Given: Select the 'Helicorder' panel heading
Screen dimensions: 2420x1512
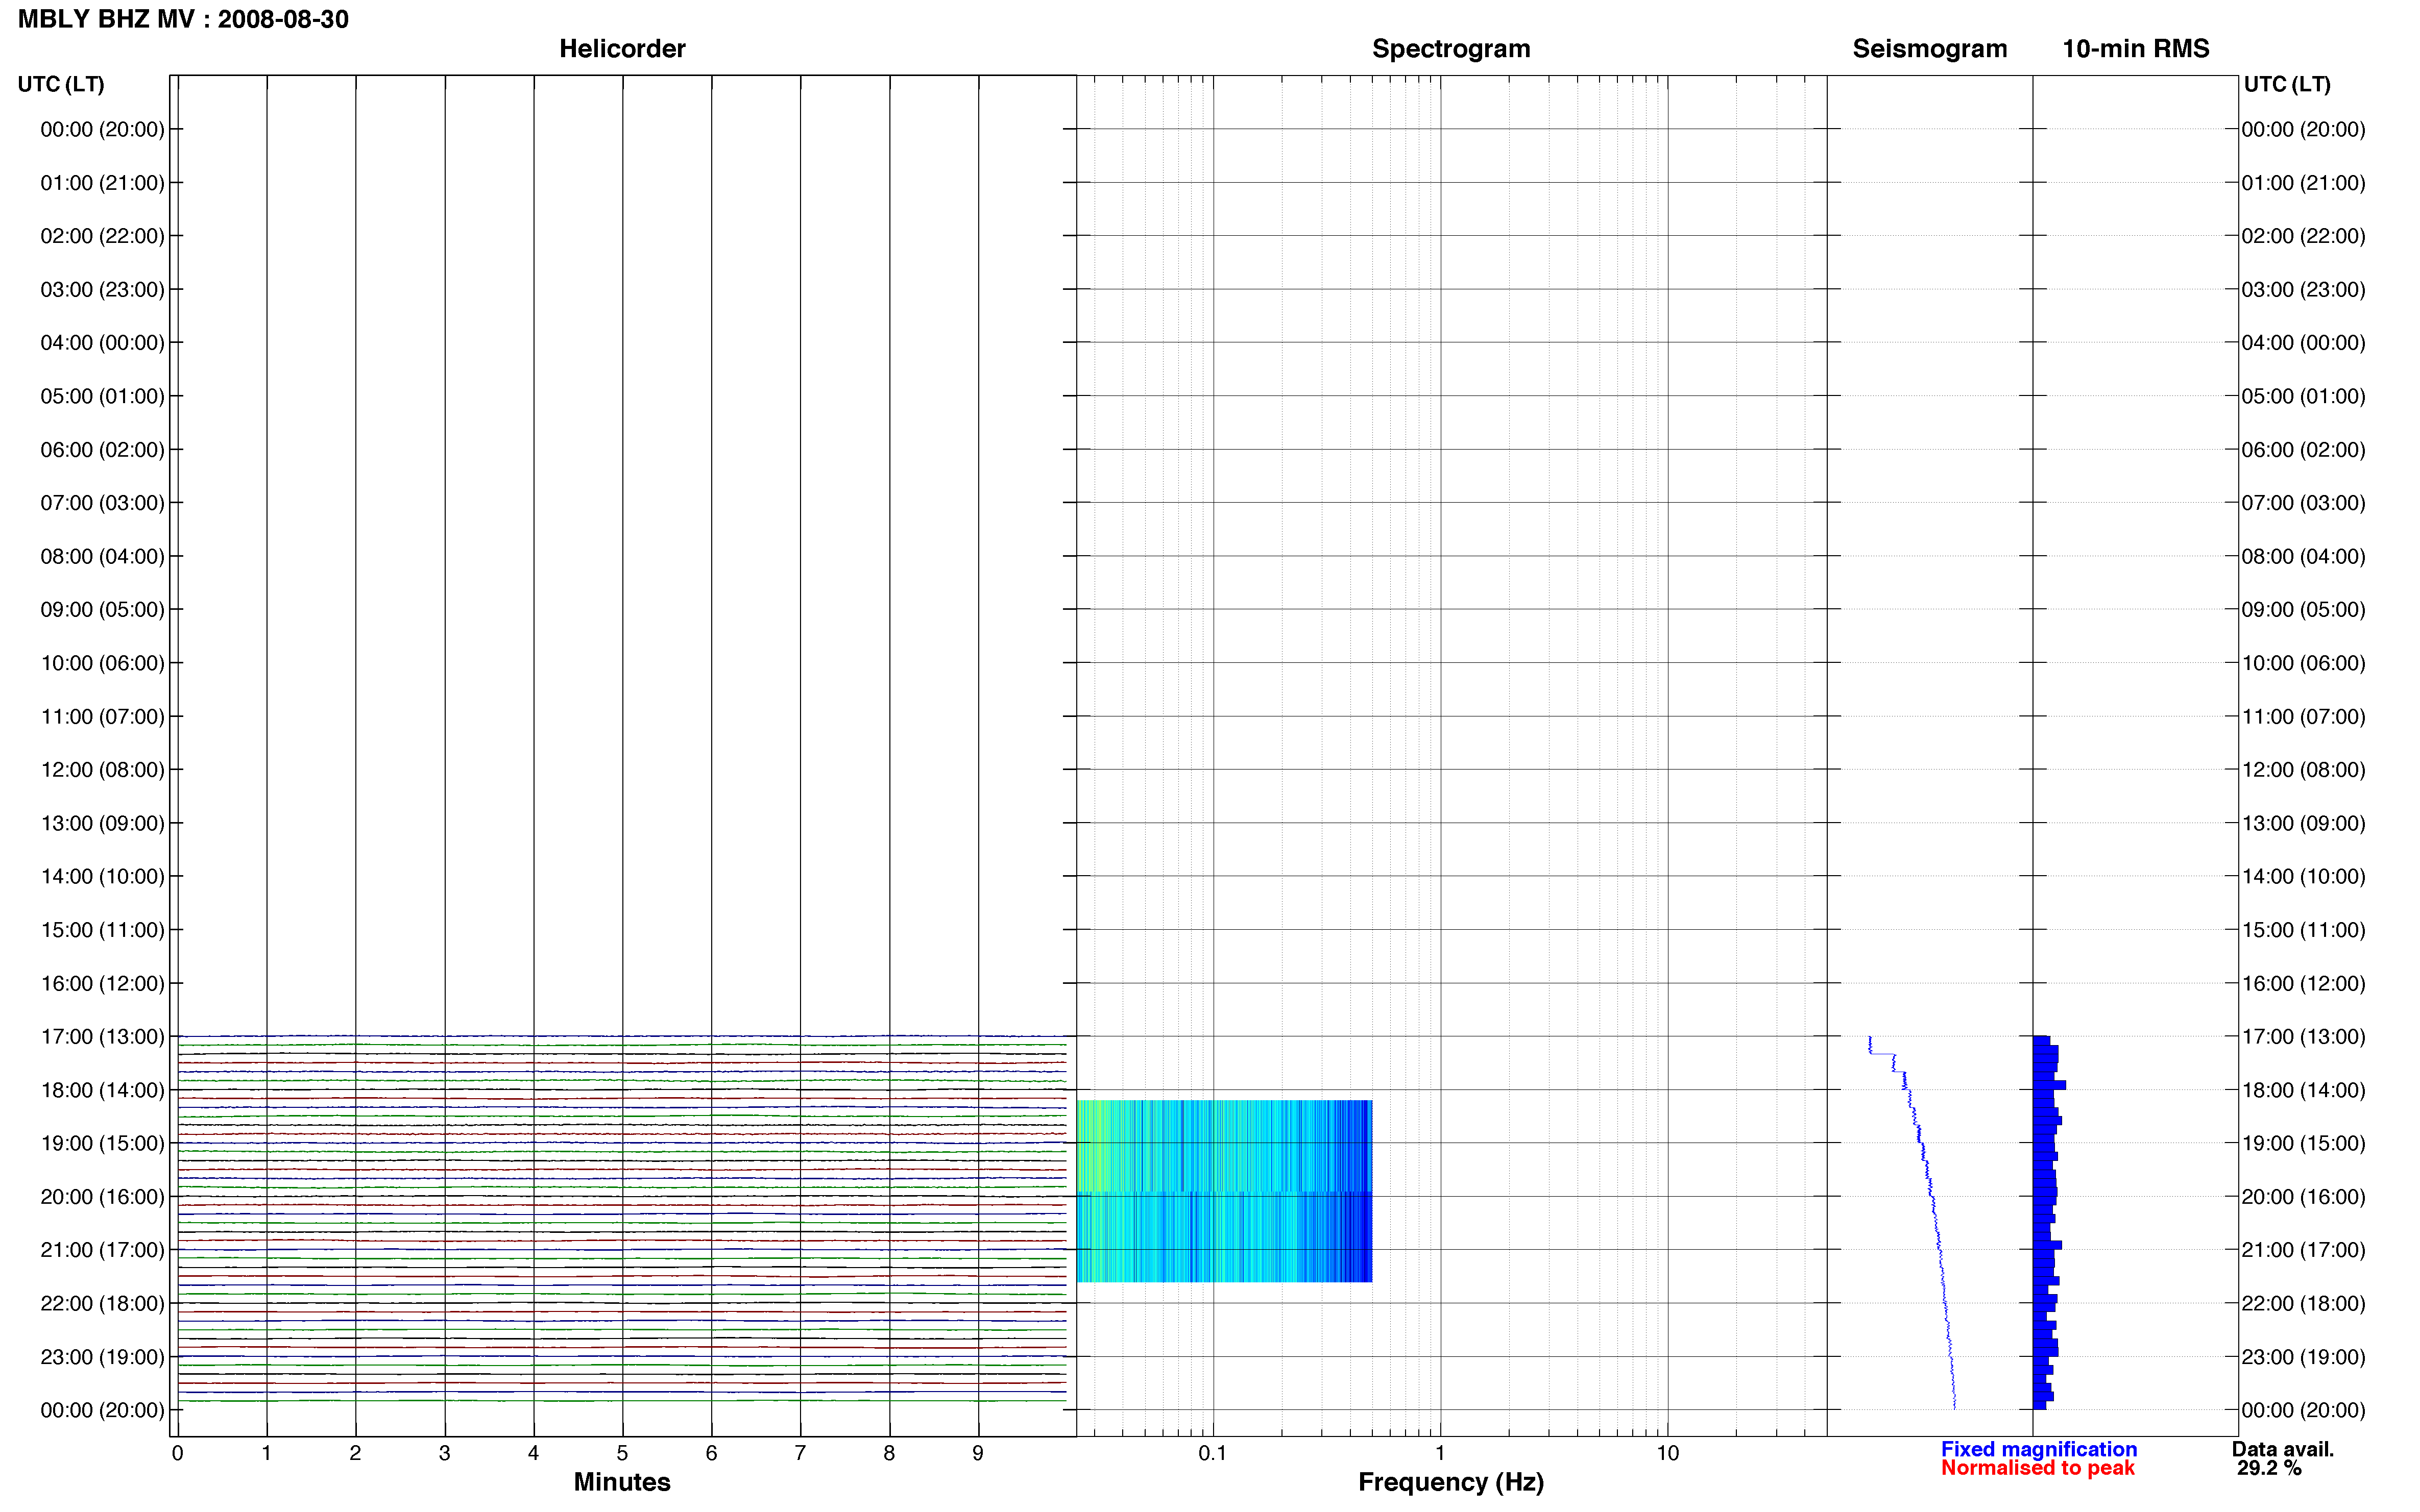Looking at the screenshot, I should (x=621, y=48).
